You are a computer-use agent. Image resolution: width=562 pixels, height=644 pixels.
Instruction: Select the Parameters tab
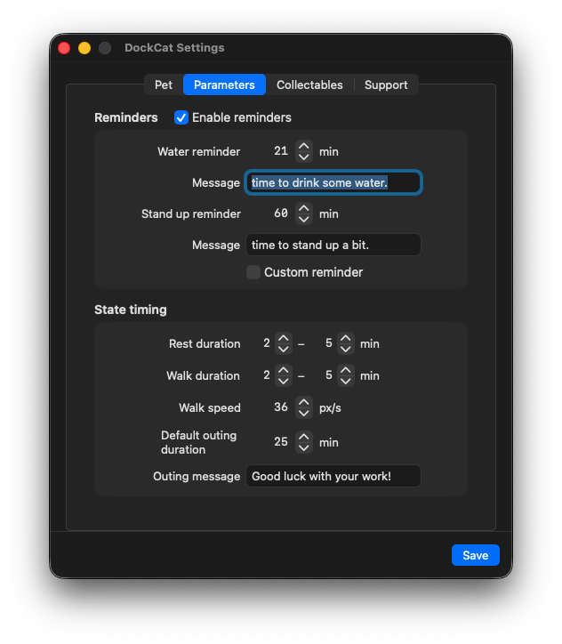tap(224, 85)
